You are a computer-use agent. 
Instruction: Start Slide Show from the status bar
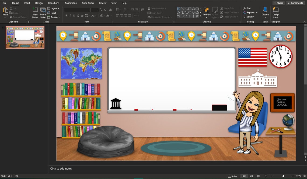[266, 176]
